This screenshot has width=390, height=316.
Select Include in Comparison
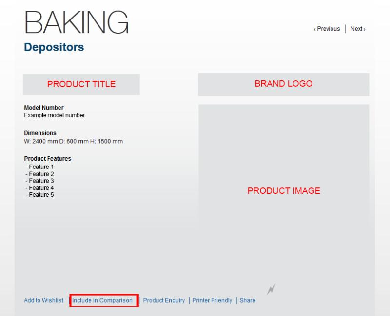102,300
